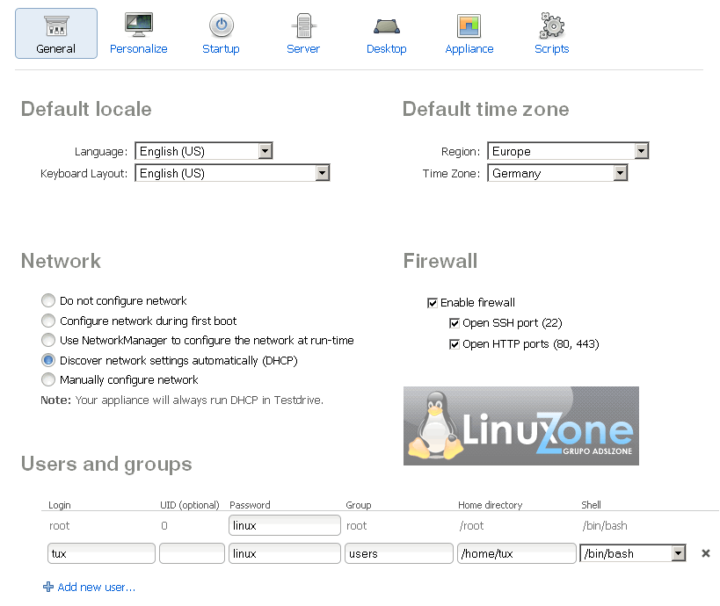This screenshot has width=720, height=606.
Task: Click the root login text
Action: pyautogui.click(x=59, y=526)
